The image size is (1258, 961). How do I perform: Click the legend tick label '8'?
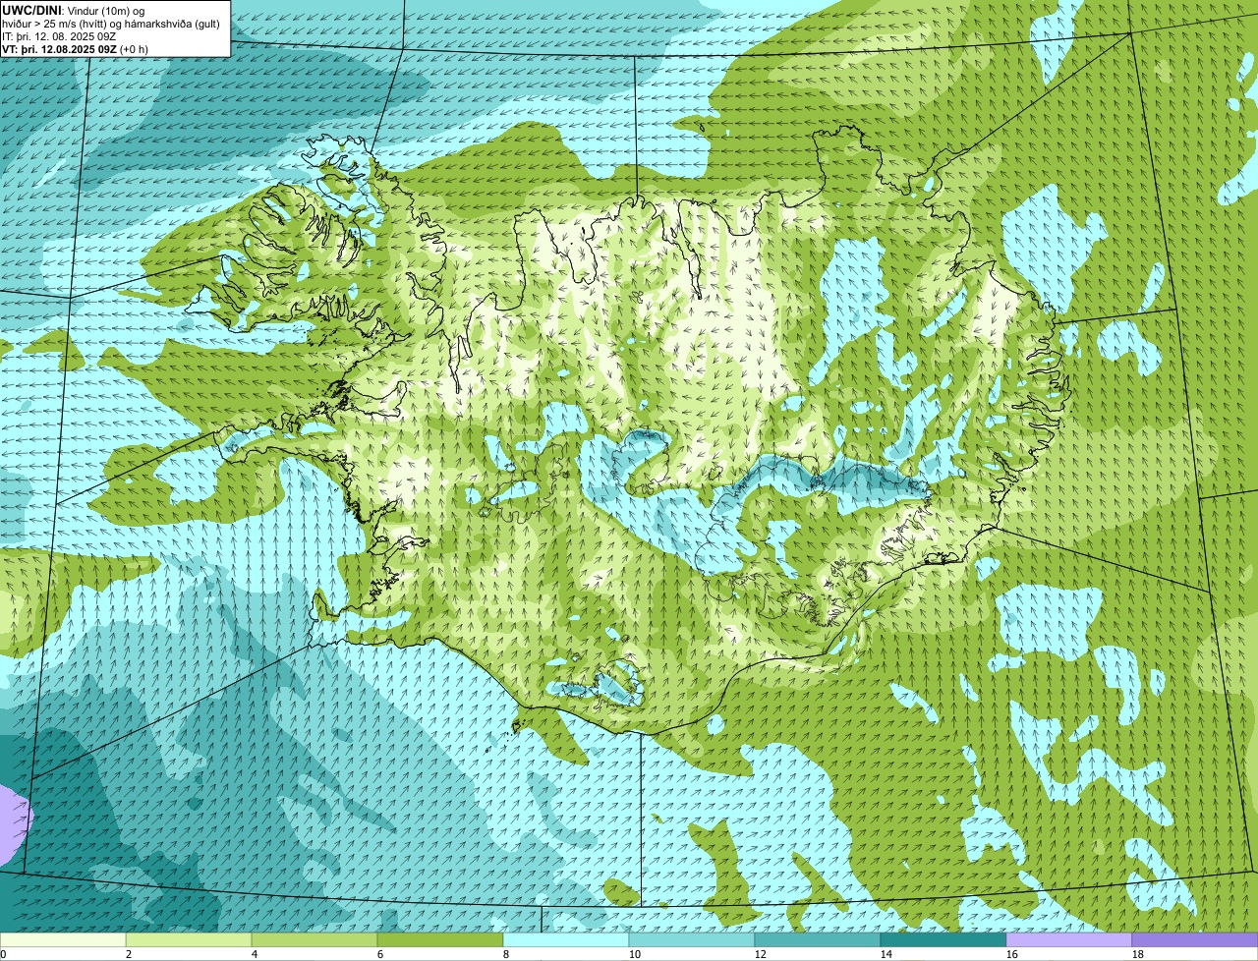click(x=506, y=954)
